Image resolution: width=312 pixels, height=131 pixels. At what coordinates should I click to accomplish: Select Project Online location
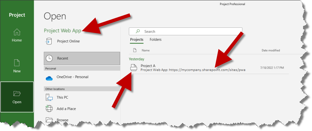tap(69, 41)
